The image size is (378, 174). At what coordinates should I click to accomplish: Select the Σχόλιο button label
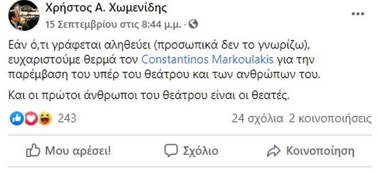[x=200, y=151]
